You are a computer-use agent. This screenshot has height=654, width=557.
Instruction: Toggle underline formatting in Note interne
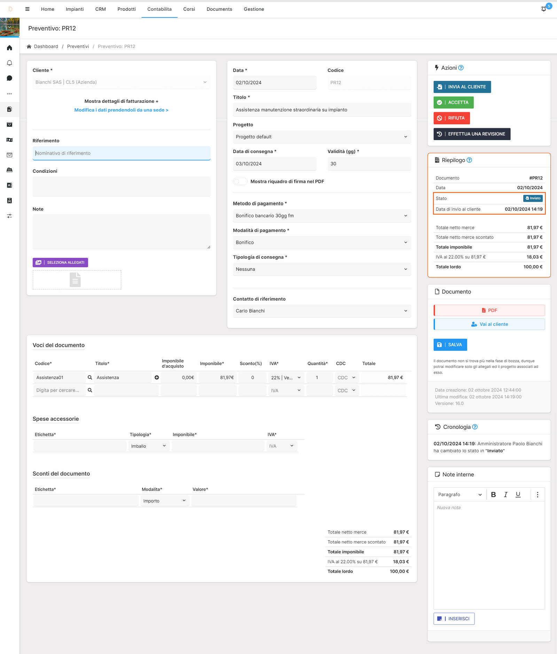[x=518, y=495]
